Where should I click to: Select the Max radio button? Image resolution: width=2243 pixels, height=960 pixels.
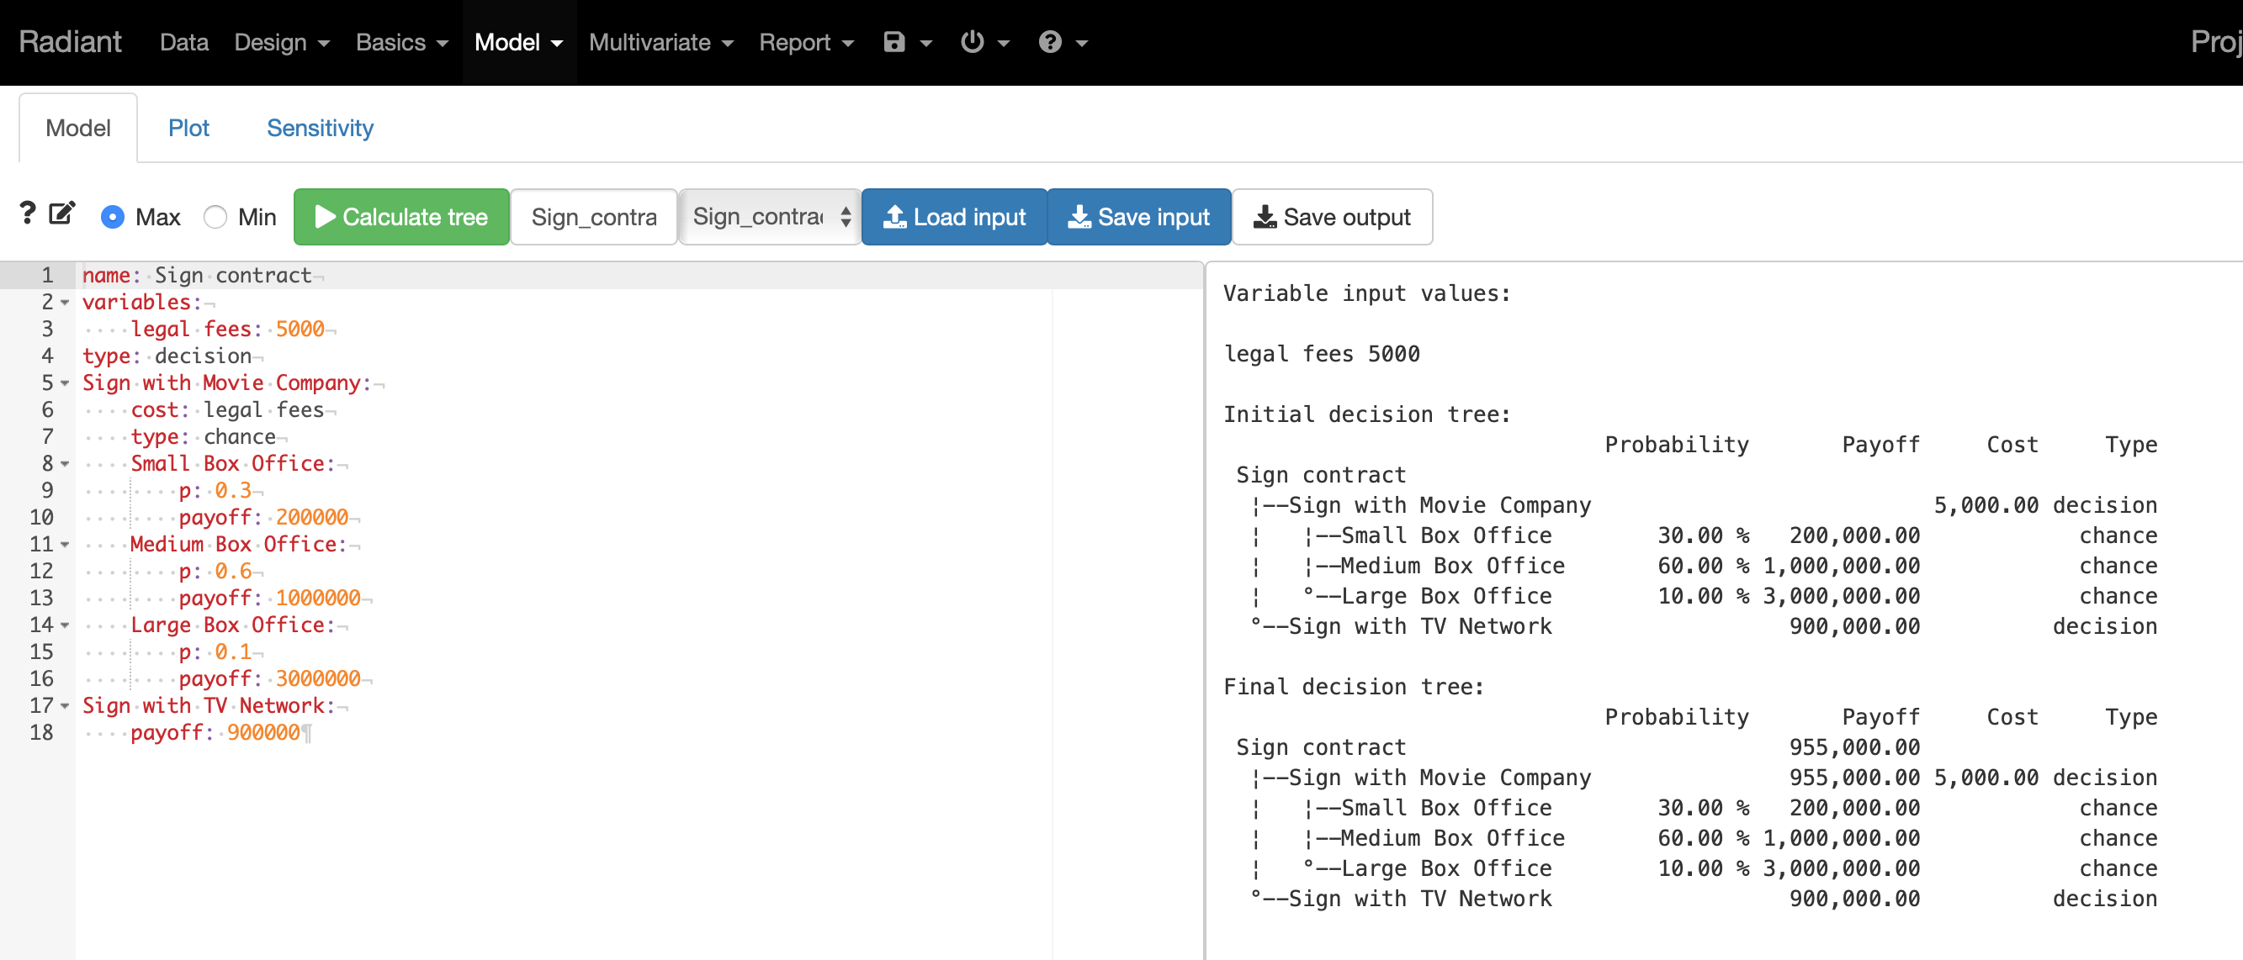point(114,217)
